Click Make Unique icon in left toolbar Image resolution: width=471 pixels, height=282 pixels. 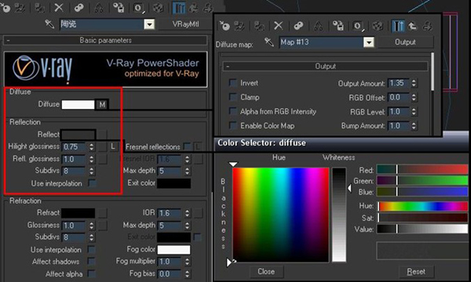click(99, 8)
